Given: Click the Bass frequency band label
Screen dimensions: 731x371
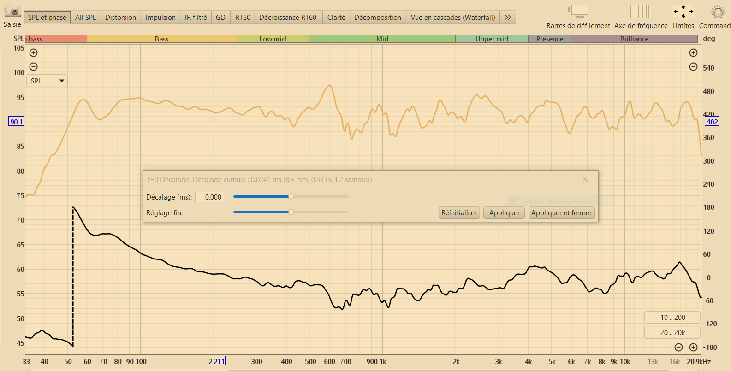Looking at the screenshot, I should pos(162,39).
